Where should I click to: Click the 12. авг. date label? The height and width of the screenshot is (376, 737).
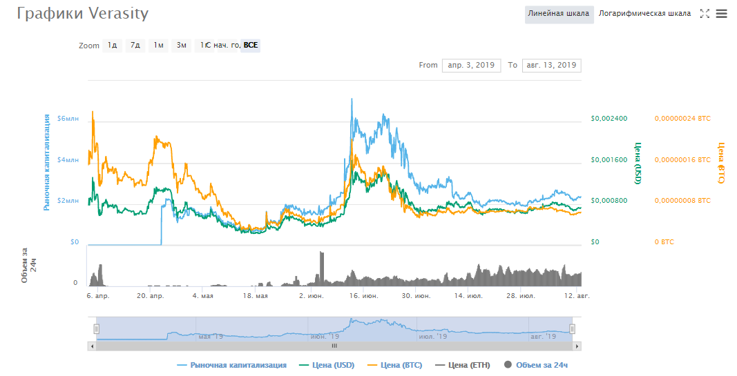577,296
